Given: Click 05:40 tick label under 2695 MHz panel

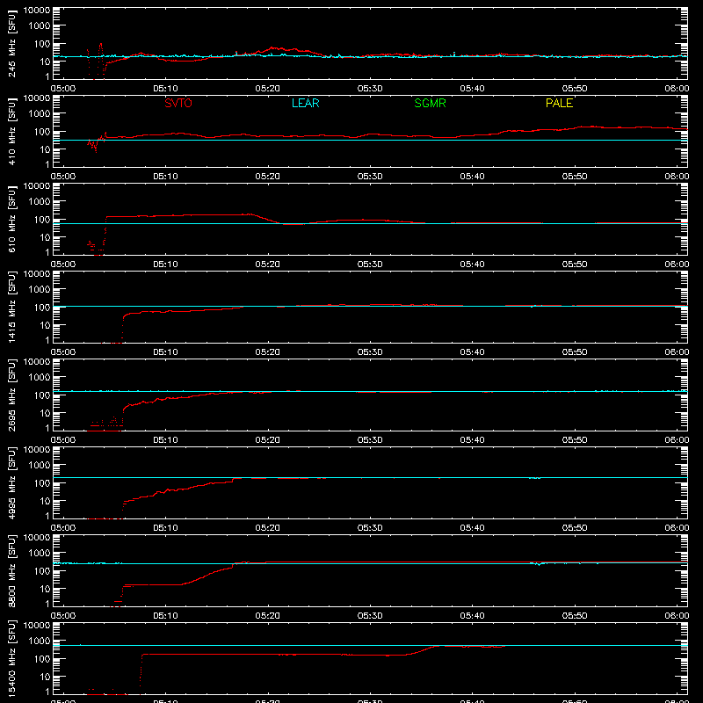Looking at the screenshot, I should (x=472, y=440).
